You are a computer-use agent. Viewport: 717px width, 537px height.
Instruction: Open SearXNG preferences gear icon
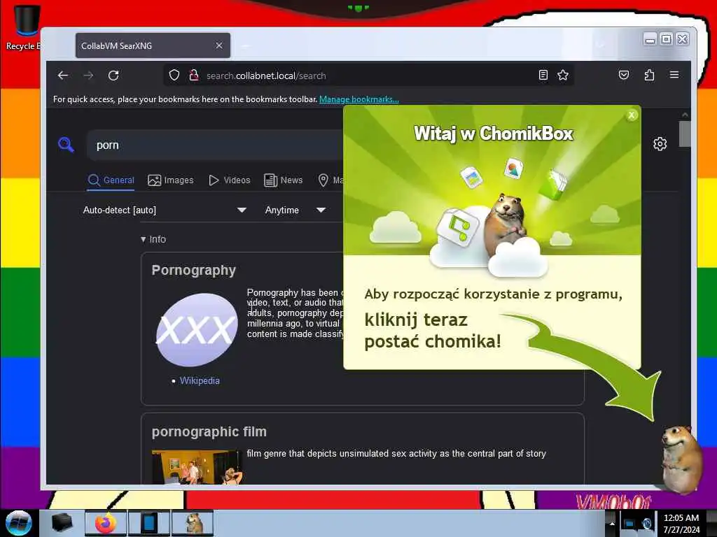(x=660, y=144)
